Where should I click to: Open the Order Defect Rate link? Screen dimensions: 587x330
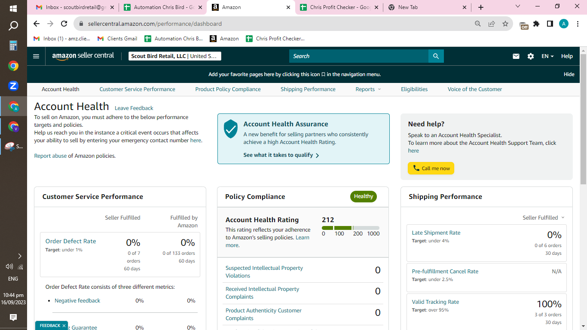(x=71, y=241)
